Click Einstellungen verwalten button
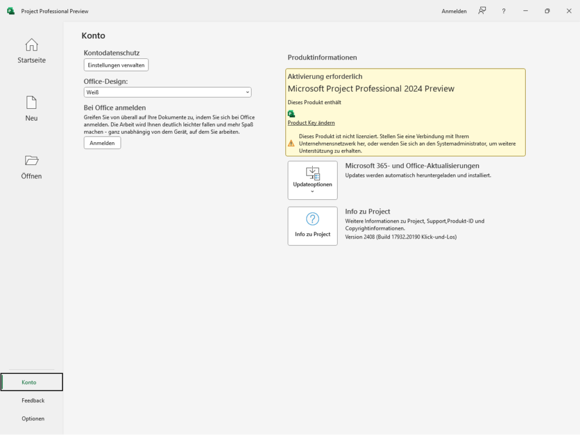 pos(116,65)
